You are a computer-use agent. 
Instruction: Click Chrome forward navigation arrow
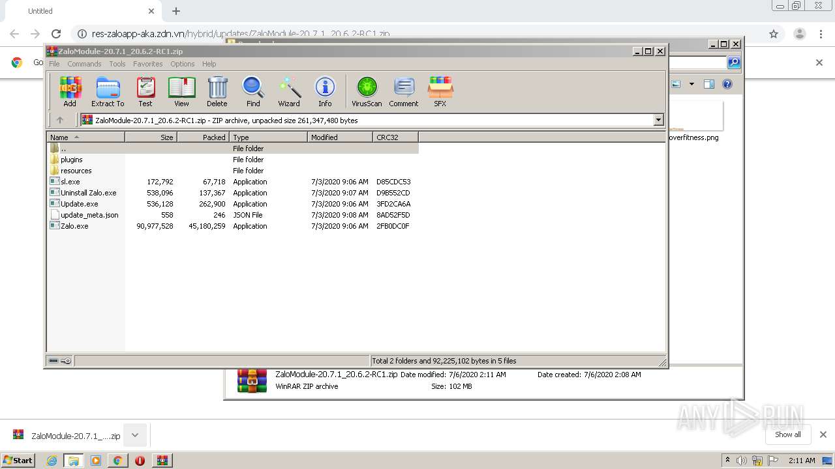click(x=35, y=34)
